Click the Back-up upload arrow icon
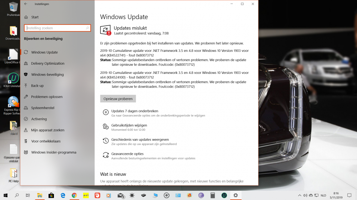 point(26,86)
